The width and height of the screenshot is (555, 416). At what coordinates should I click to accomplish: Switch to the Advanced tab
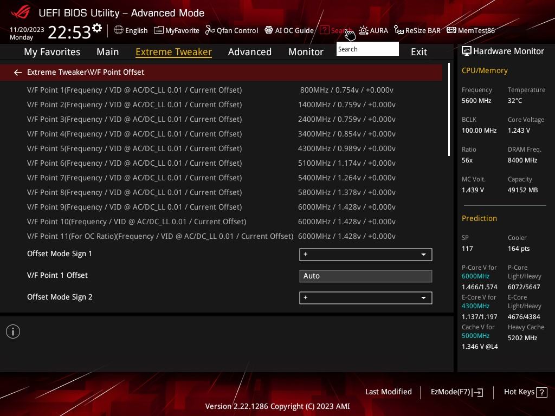pyautogui.click(x=250, y=52)
